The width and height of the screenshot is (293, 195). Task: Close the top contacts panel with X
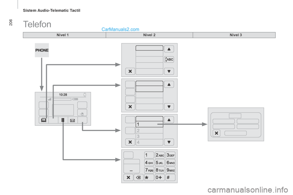130,71
